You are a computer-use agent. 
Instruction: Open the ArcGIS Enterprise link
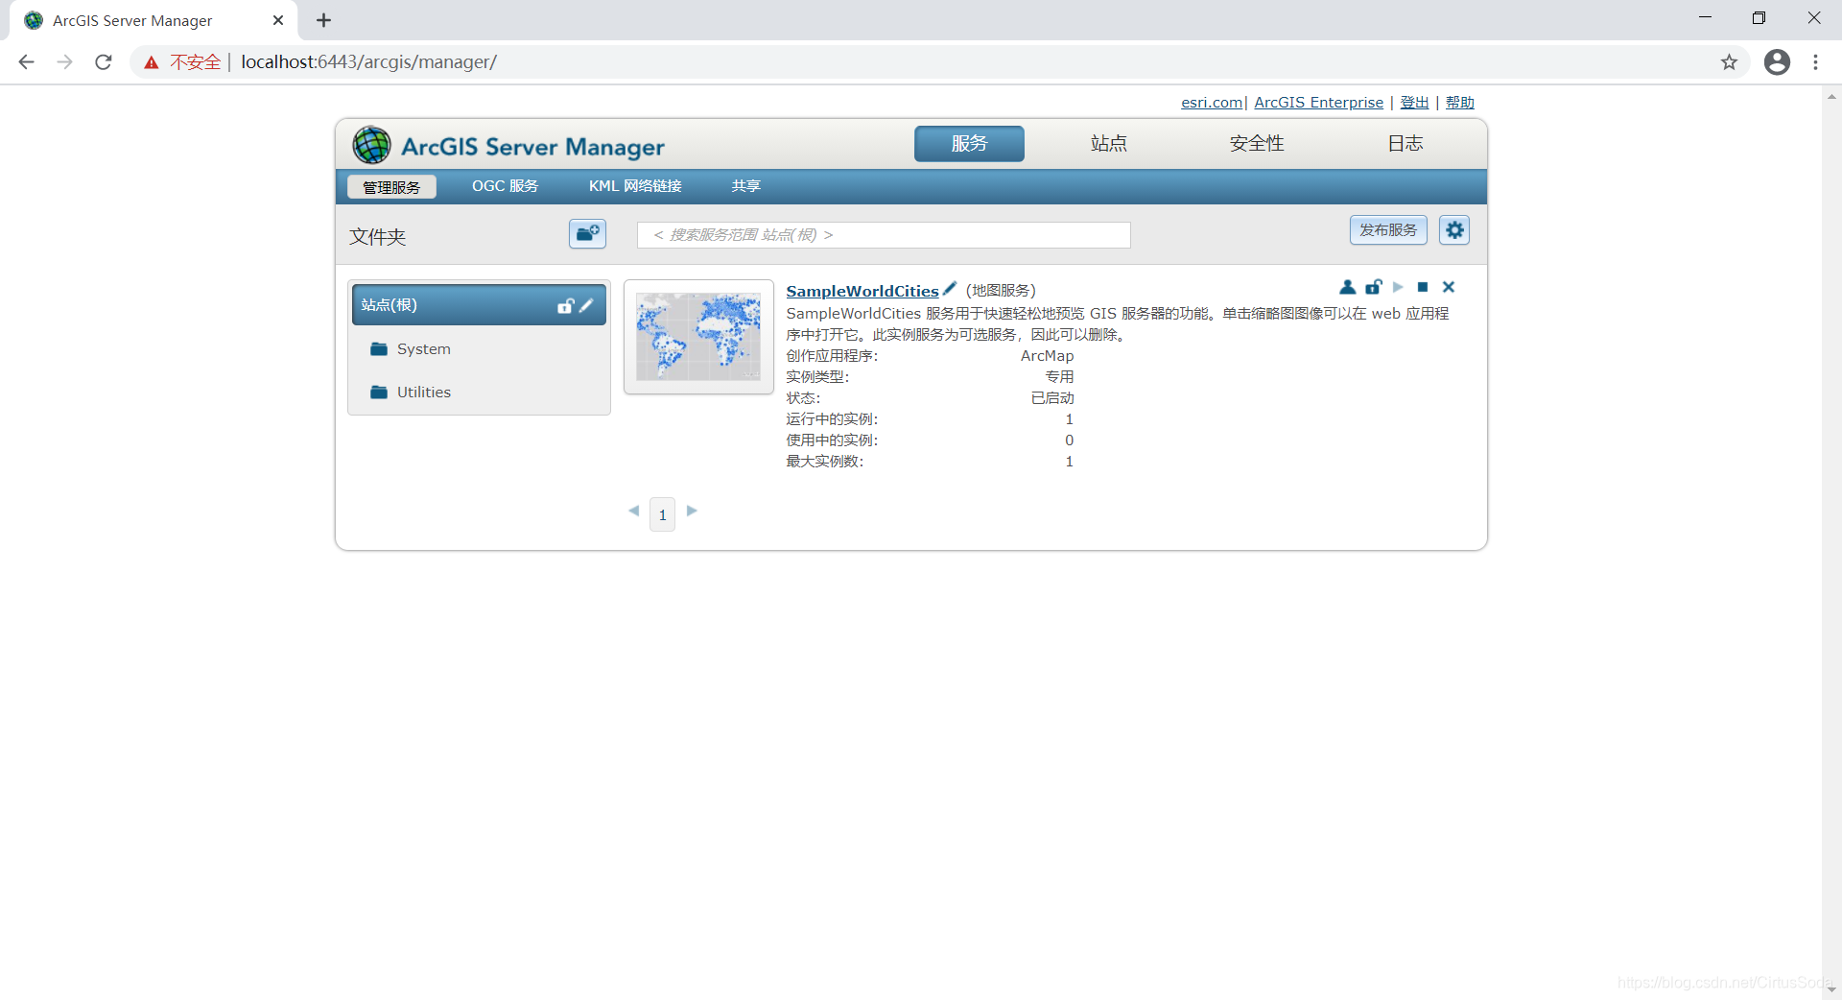point(1319,103)
